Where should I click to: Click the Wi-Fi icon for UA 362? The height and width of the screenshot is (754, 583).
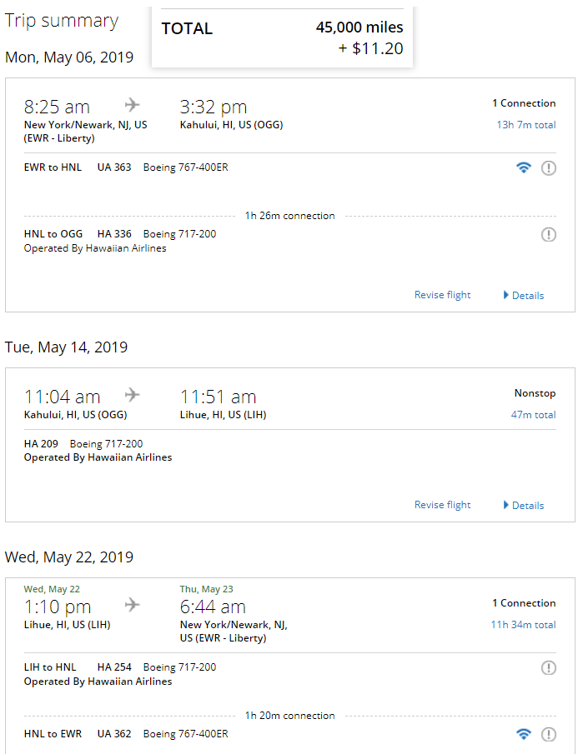coord(523,734)
